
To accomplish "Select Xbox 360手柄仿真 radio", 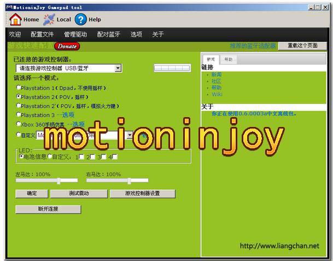I will (x=19, y=124).
